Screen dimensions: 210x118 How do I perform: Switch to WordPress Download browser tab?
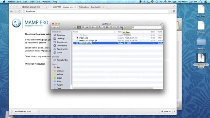pyautogui.click(x=91, y=7)
